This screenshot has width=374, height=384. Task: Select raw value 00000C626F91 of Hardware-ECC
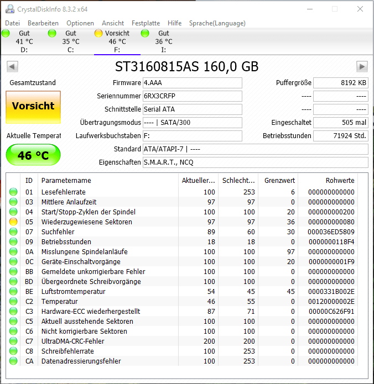click(x=331, y=312)
